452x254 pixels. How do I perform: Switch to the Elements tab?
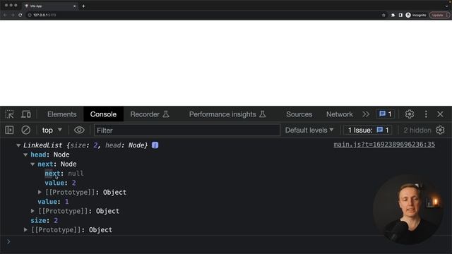click(x=62, y=114)
